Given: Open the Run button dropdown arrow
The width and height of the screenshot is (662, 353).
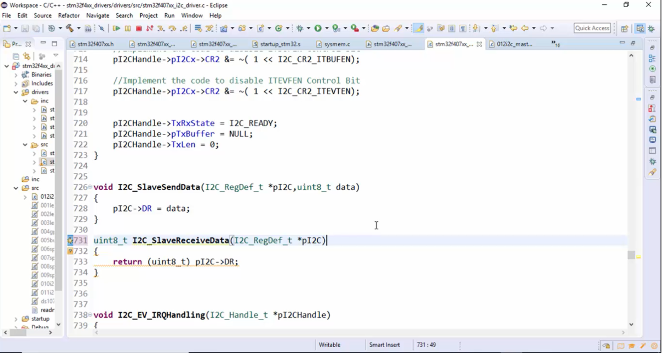Looking at the screenshot, I should point(327,28).
